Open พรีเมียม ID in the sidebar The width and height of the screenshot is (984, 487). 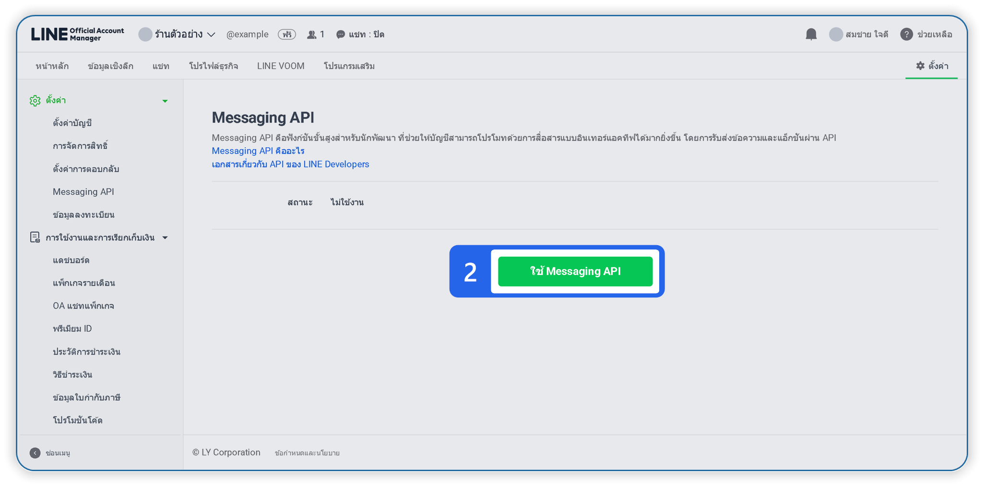click(72, 329)
